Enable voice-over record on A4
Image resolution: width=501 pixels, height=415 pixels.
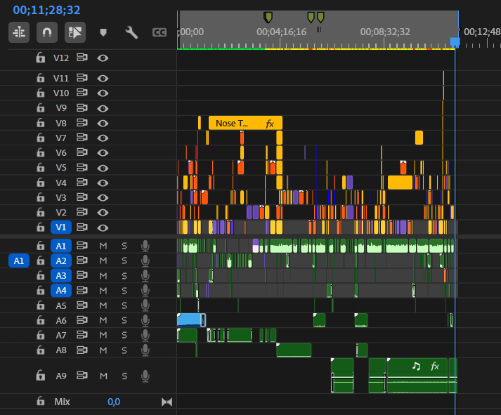145,291
